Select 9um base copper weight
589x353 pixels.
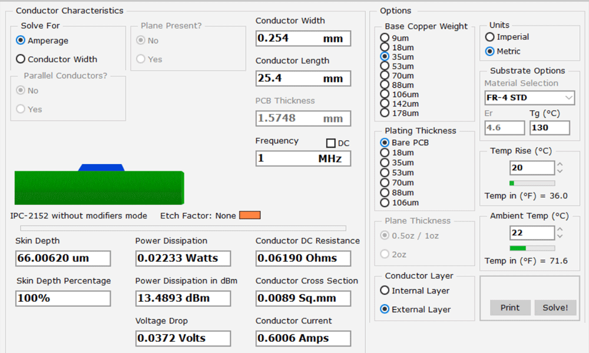tap(383, 38)
